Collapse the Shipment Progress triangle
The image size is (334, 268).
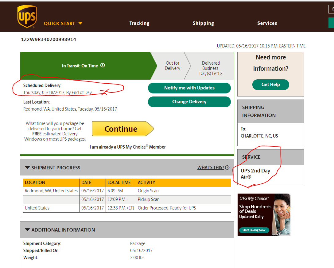coord(27,168)
